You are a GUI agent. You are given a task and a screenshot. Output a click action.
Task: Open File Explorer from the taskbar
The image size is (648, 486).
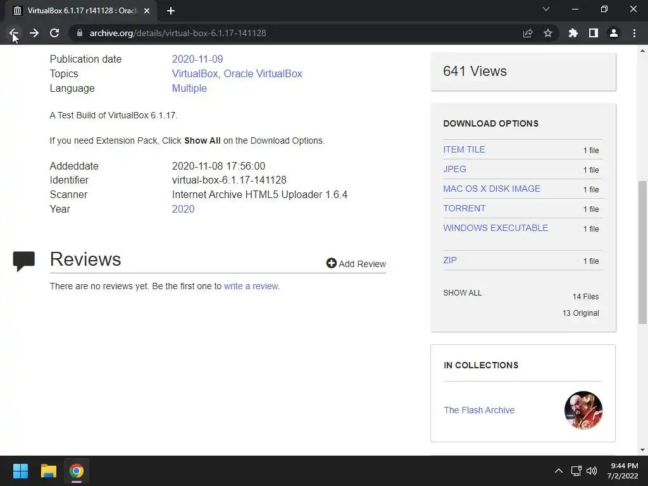click(48, 471)
